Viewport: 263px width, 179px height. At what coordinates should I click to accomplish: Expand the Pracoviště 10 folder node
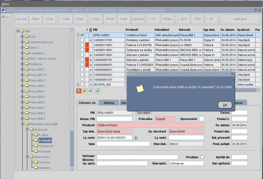(22, 75)
